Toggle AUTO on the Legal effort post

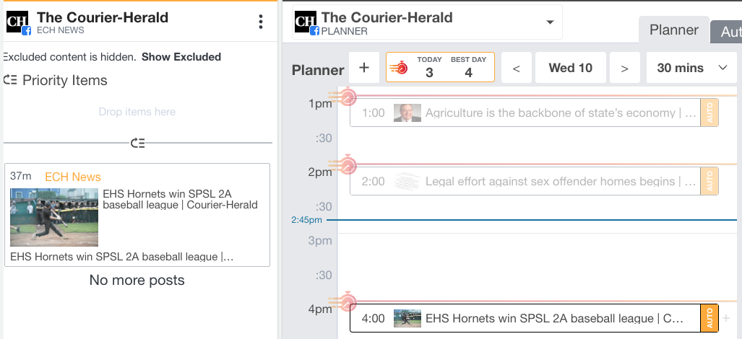pyautogui.click(x=709, y=181)
